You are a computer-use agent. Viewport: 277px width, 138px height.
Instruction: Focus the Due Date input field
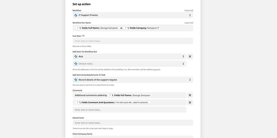pyautogui.click(x=133, y=41)
